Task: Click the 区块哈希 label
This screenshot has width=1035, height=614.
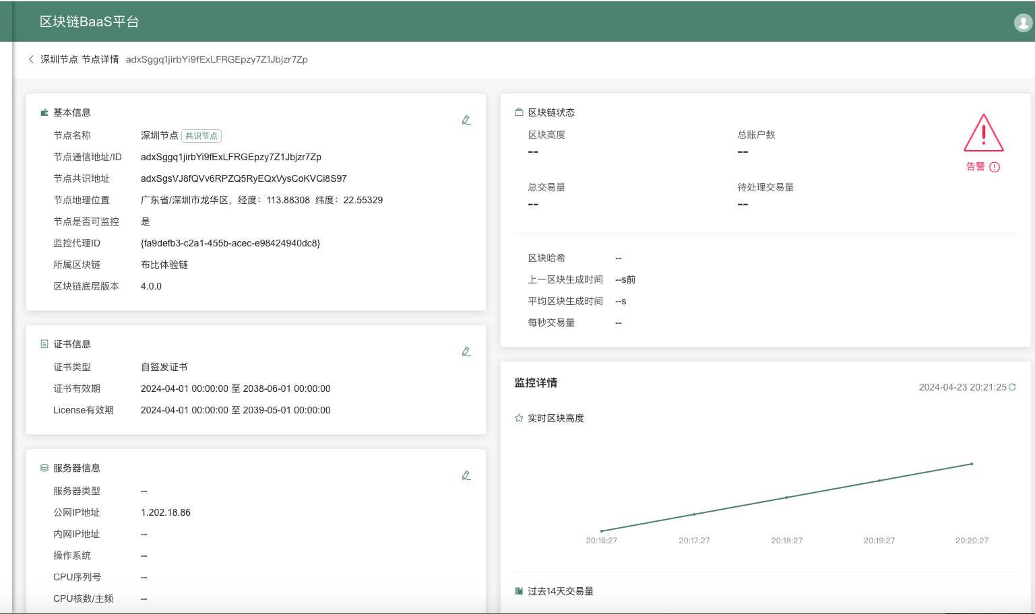Action: click(546, 258)
